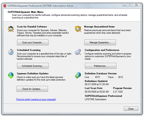
Task: Check for Updates now
Action: [32, 89]
